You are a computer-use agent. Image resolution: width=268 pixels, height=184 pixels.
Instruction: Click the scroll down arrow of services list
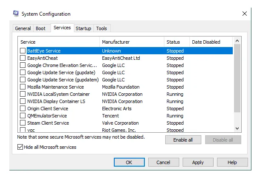coord(237,128)
